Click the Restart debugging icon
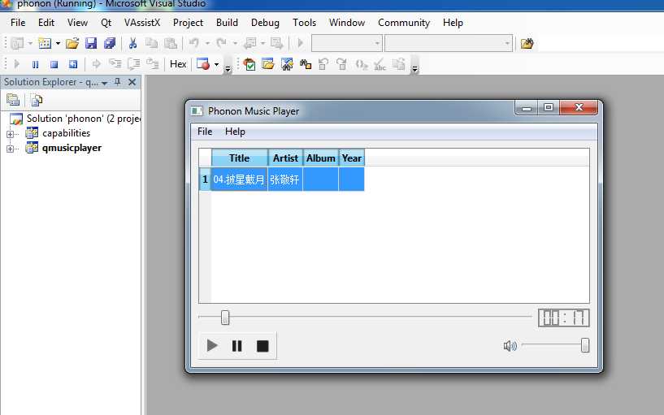The height and width of the screenshot is (415, 664). tap(73, 64)
